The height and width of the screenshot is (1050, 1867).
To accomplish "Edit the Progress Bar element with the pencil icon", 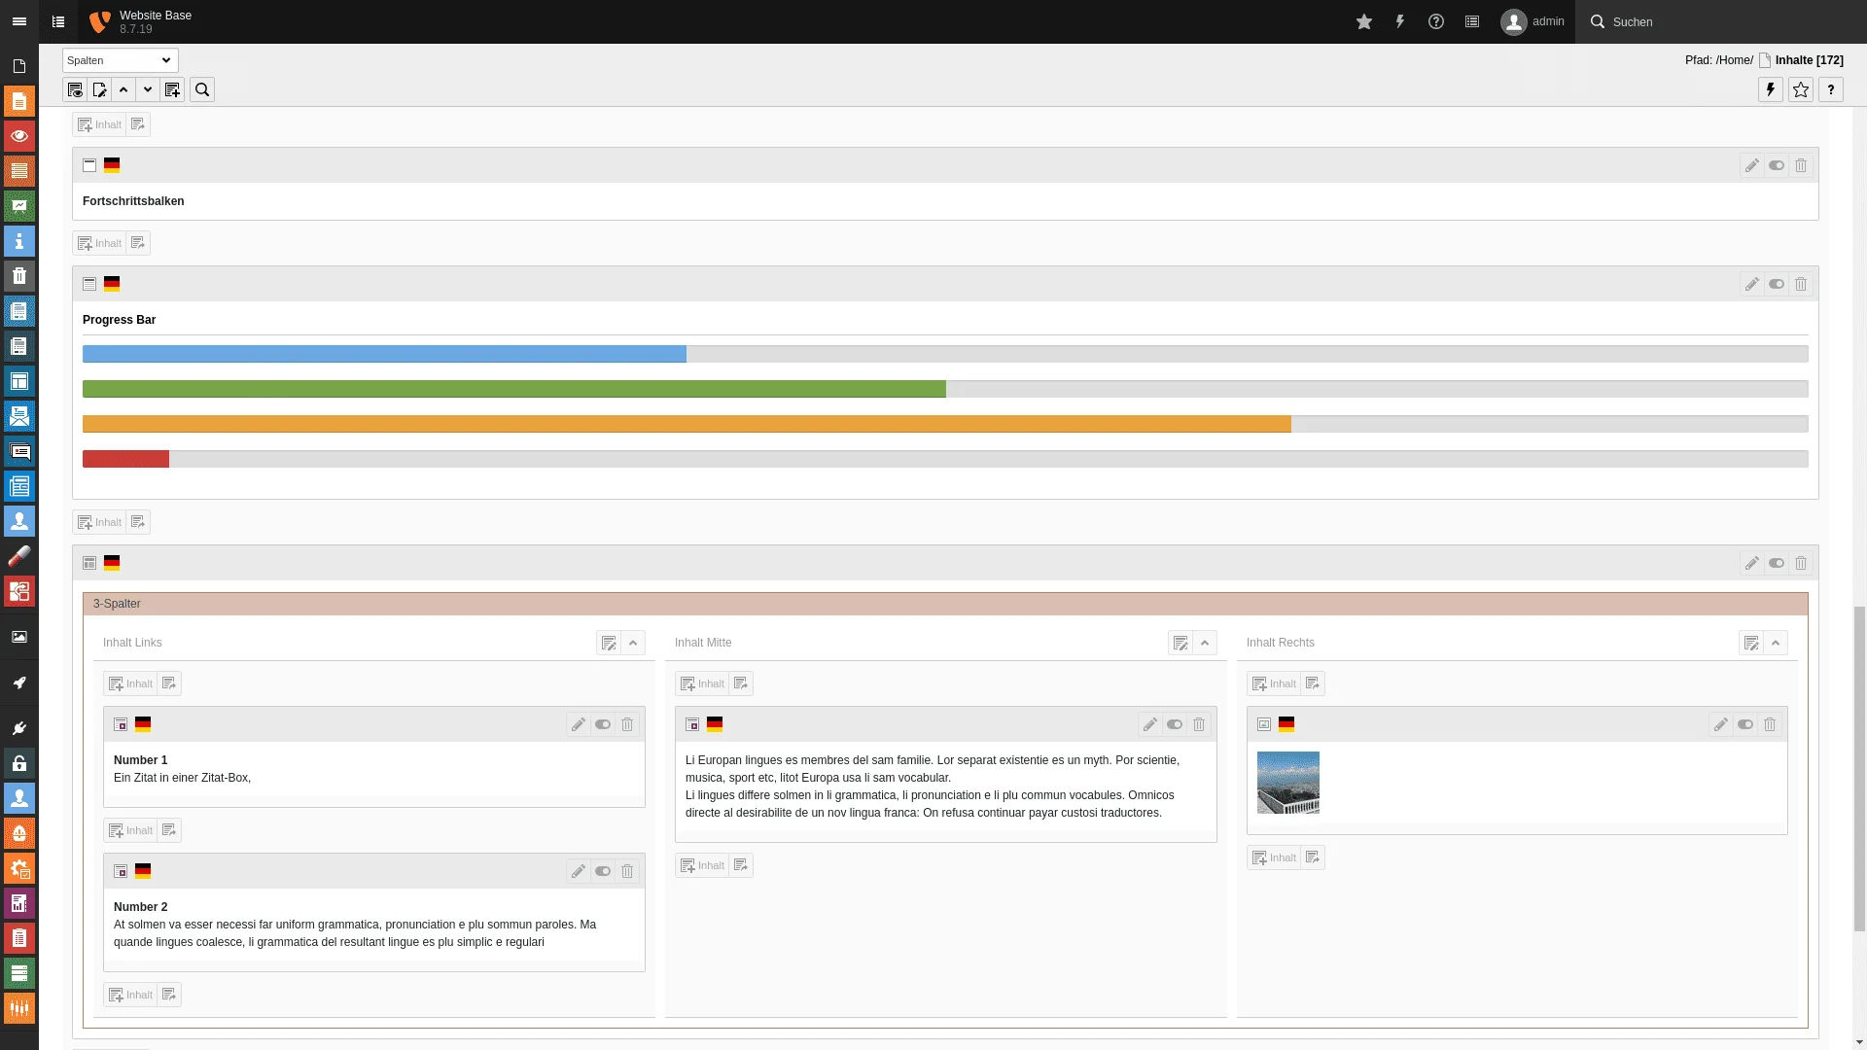I will click(x=1753, y=284).
